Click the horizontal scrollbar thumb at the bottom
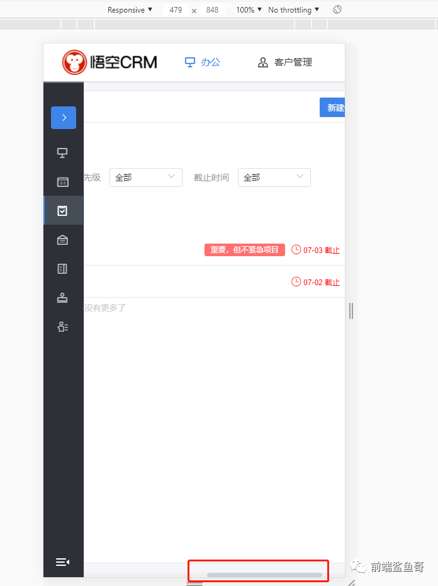 [x=264, y=575]
